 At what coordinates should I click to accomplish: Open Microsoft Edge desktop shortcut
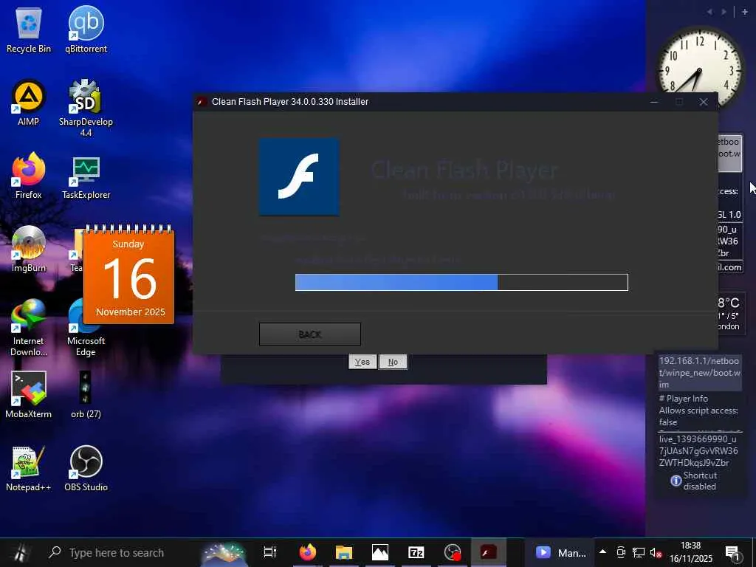tap(86, 327)
